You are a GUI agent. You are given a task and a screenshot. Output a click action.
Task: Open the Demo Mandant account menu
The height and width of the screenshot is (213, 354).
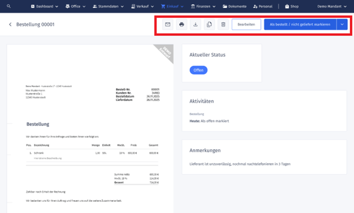pyautogui.click(x=332, y=6)
